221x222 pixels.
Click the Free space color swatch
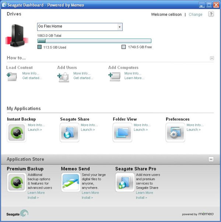tap(123, 47)
